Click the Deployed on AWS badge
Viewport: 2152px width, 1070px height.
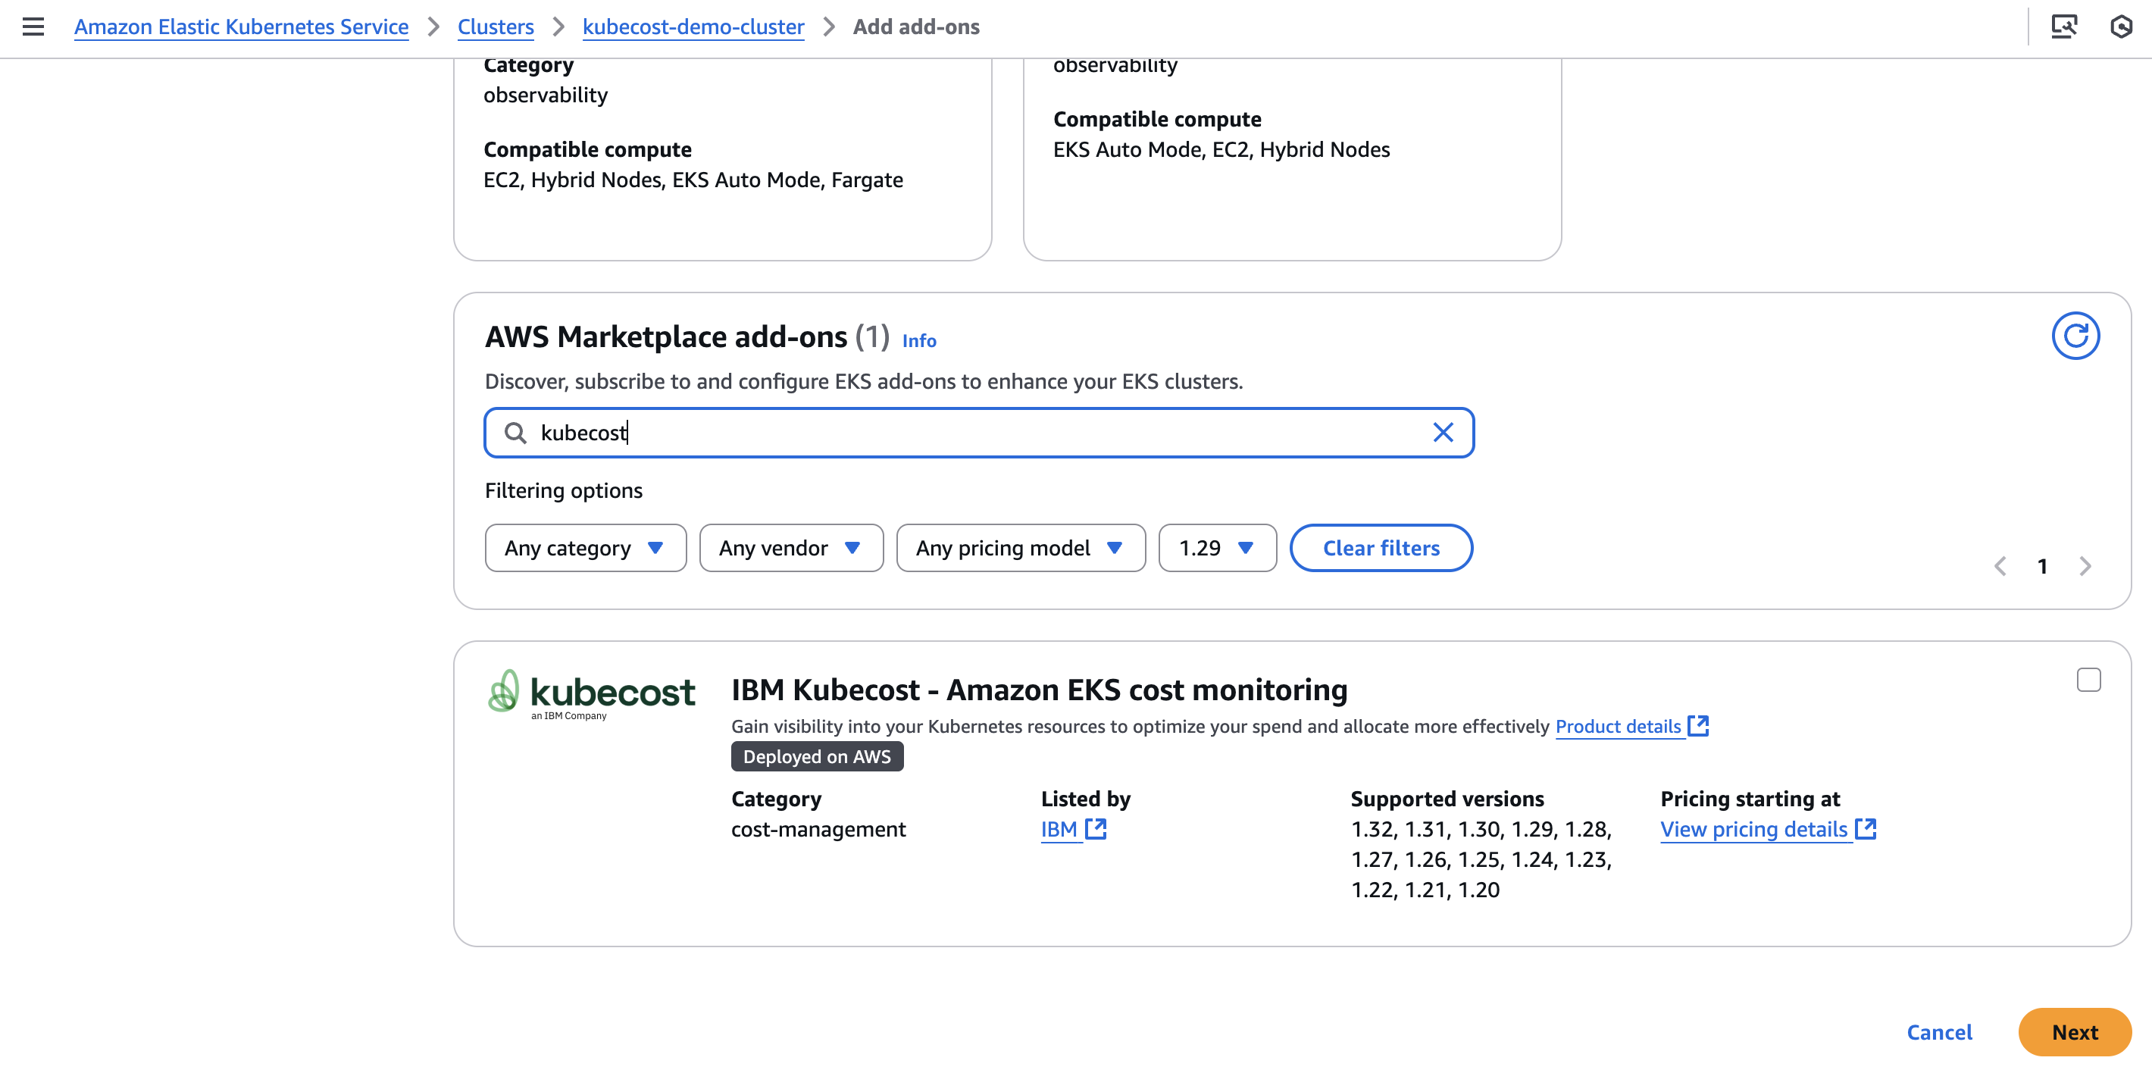tap(817, 756)
